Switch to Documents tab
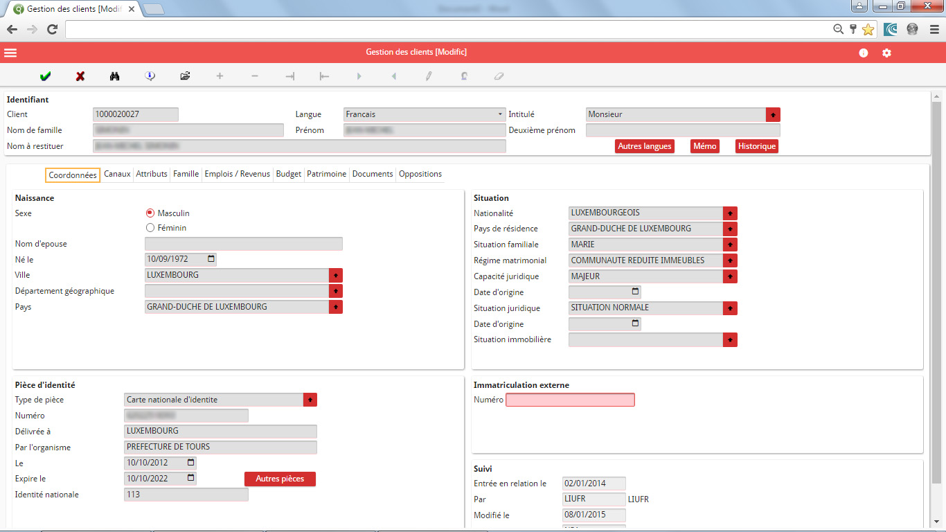 (x=373, y=174)
